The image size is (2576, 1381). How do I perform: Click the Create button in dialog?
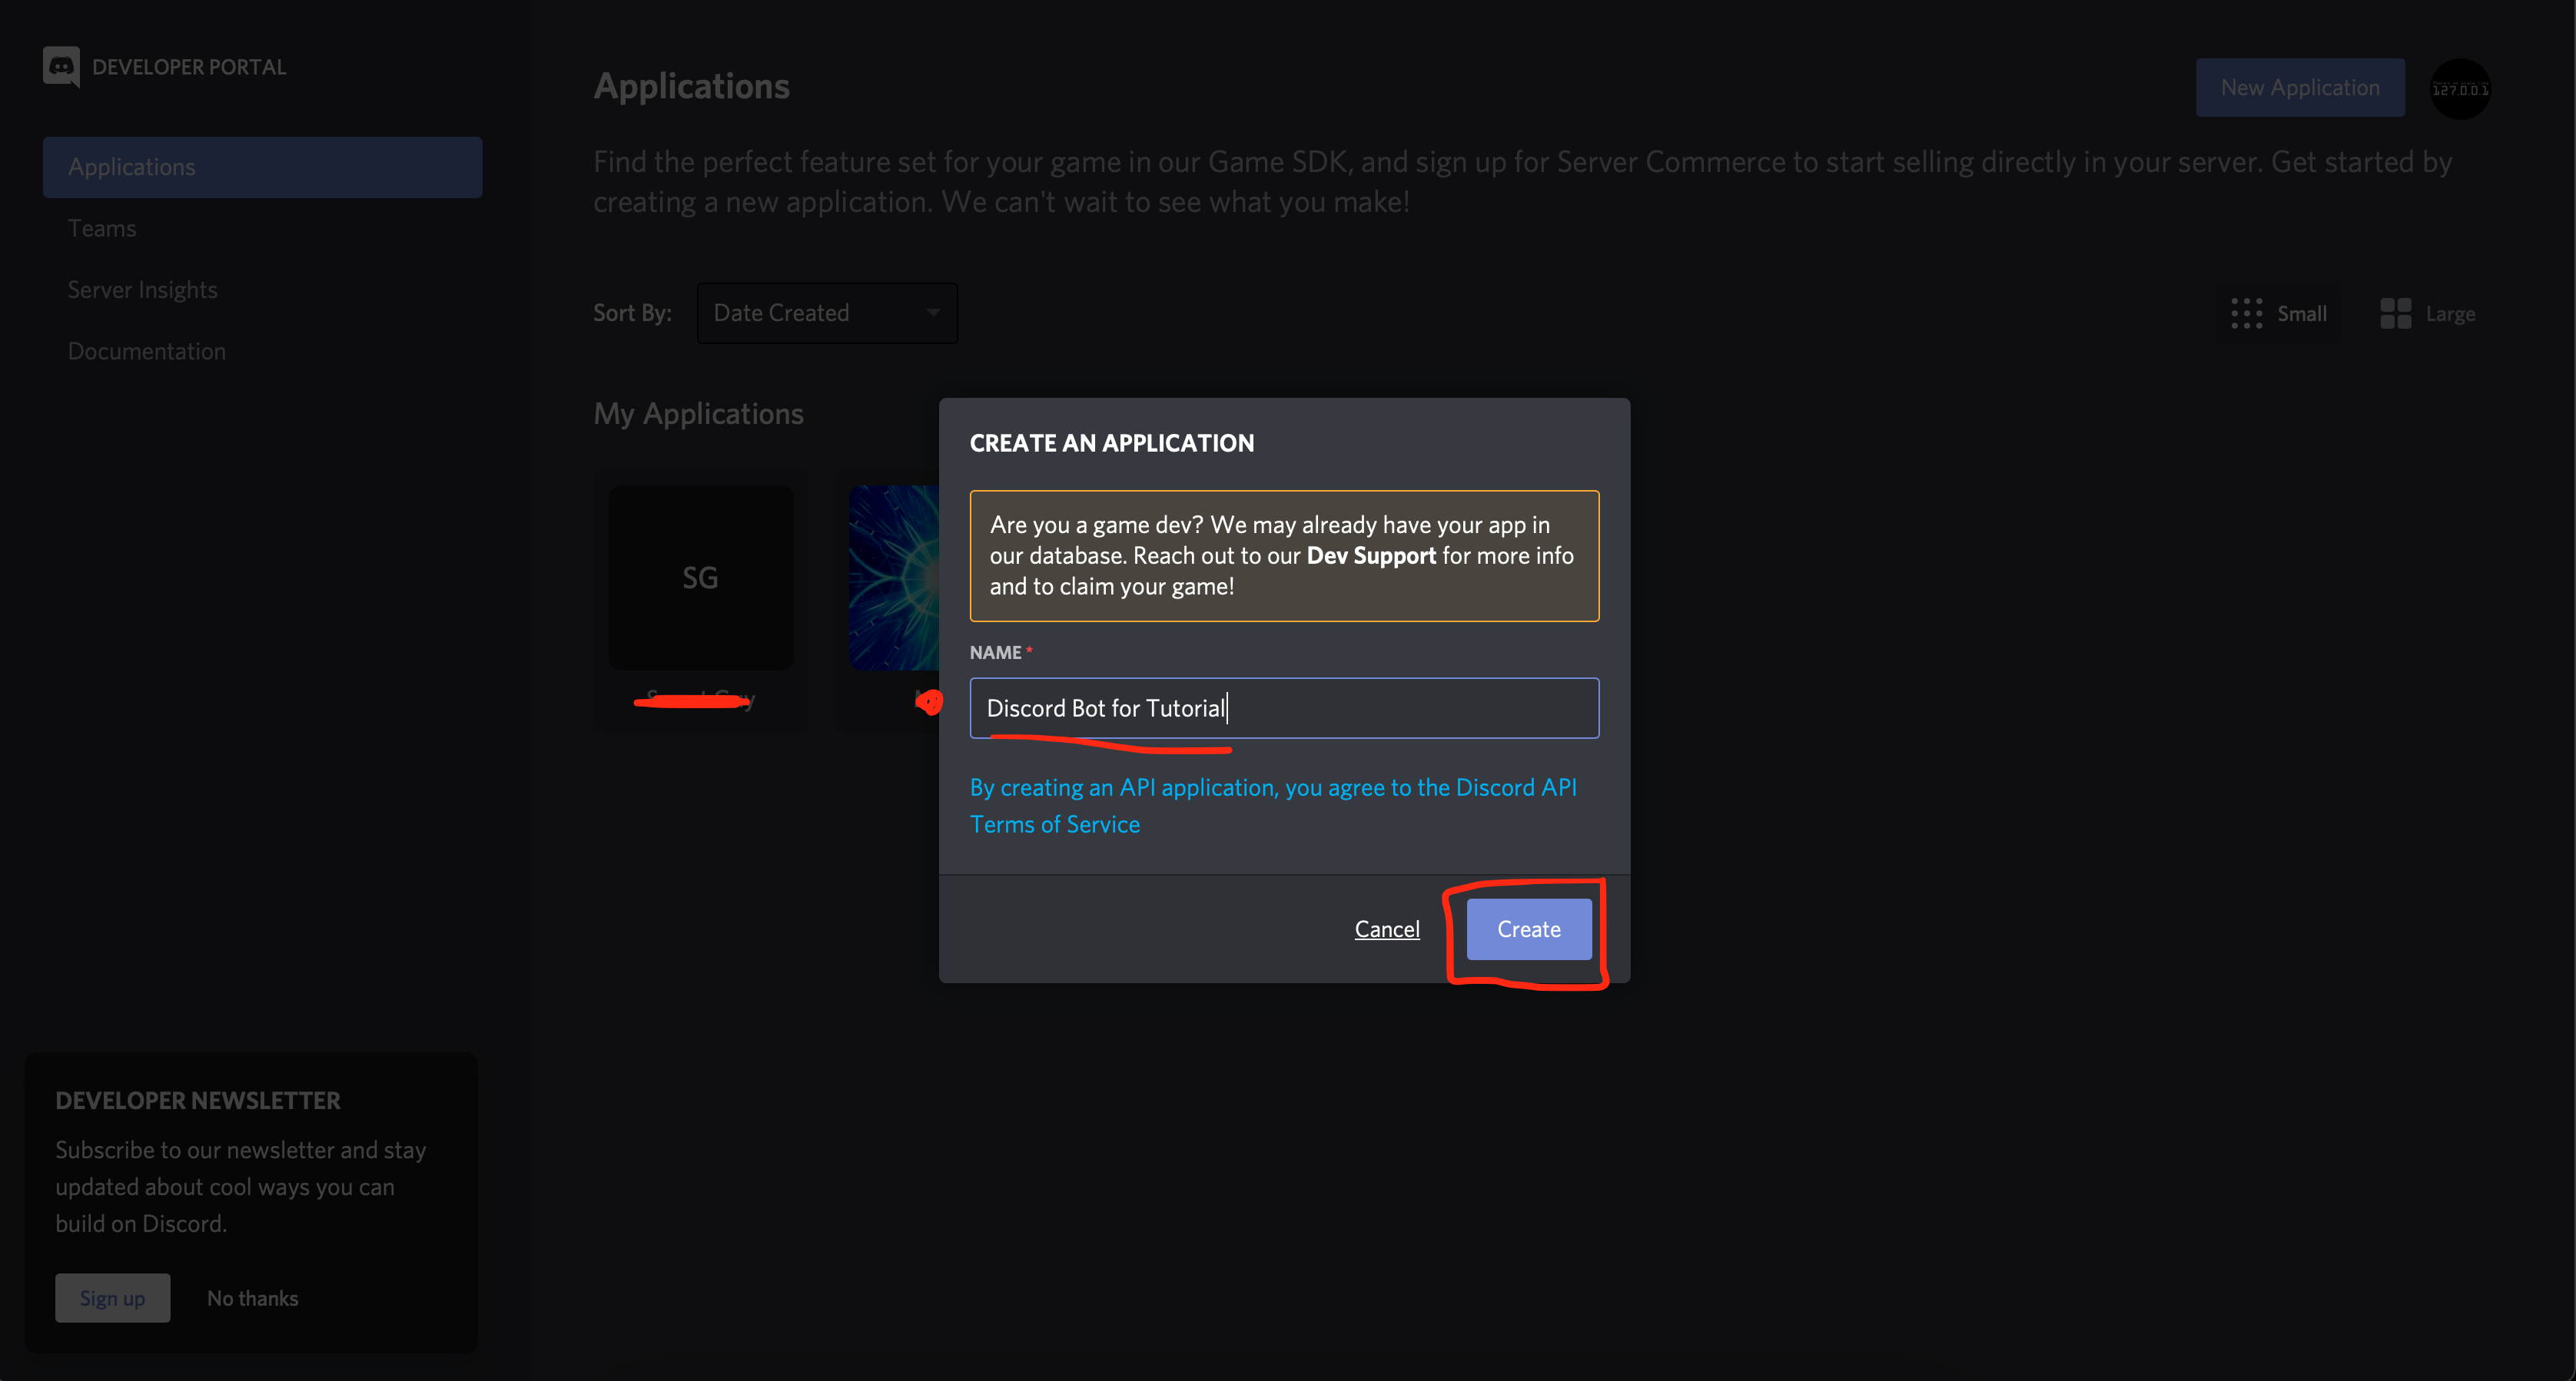(x=1526, y=928)
